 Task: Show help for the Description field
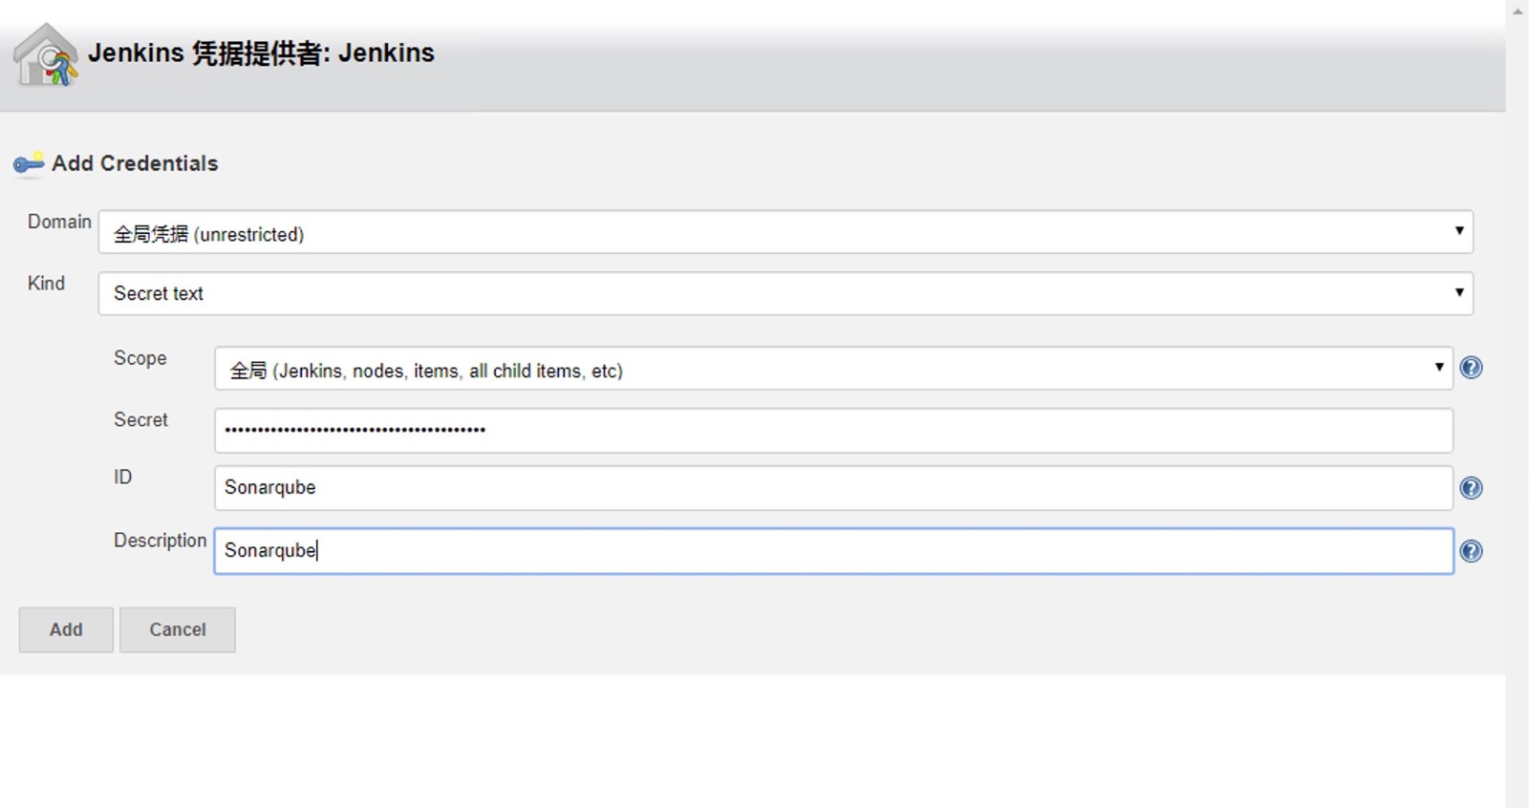[1471, 551]
